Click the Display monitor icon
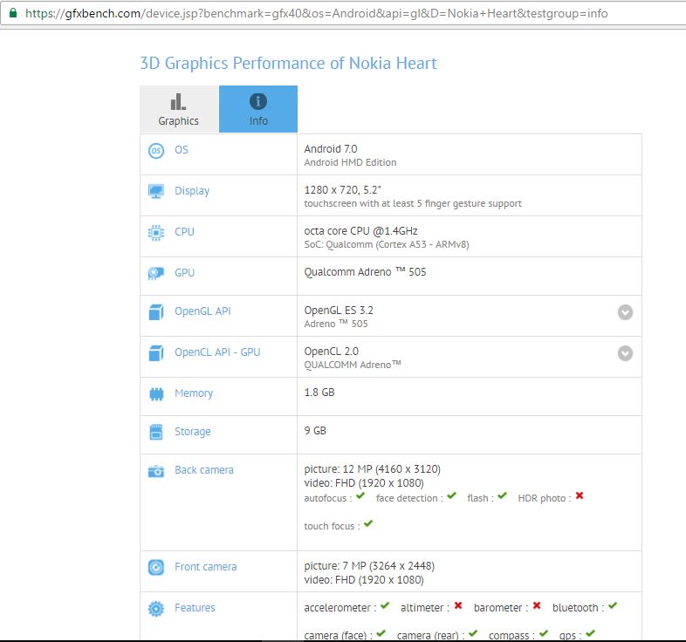The height and width of the screenshot is (642, 686). pyautogui.click(x=156, y=191)
